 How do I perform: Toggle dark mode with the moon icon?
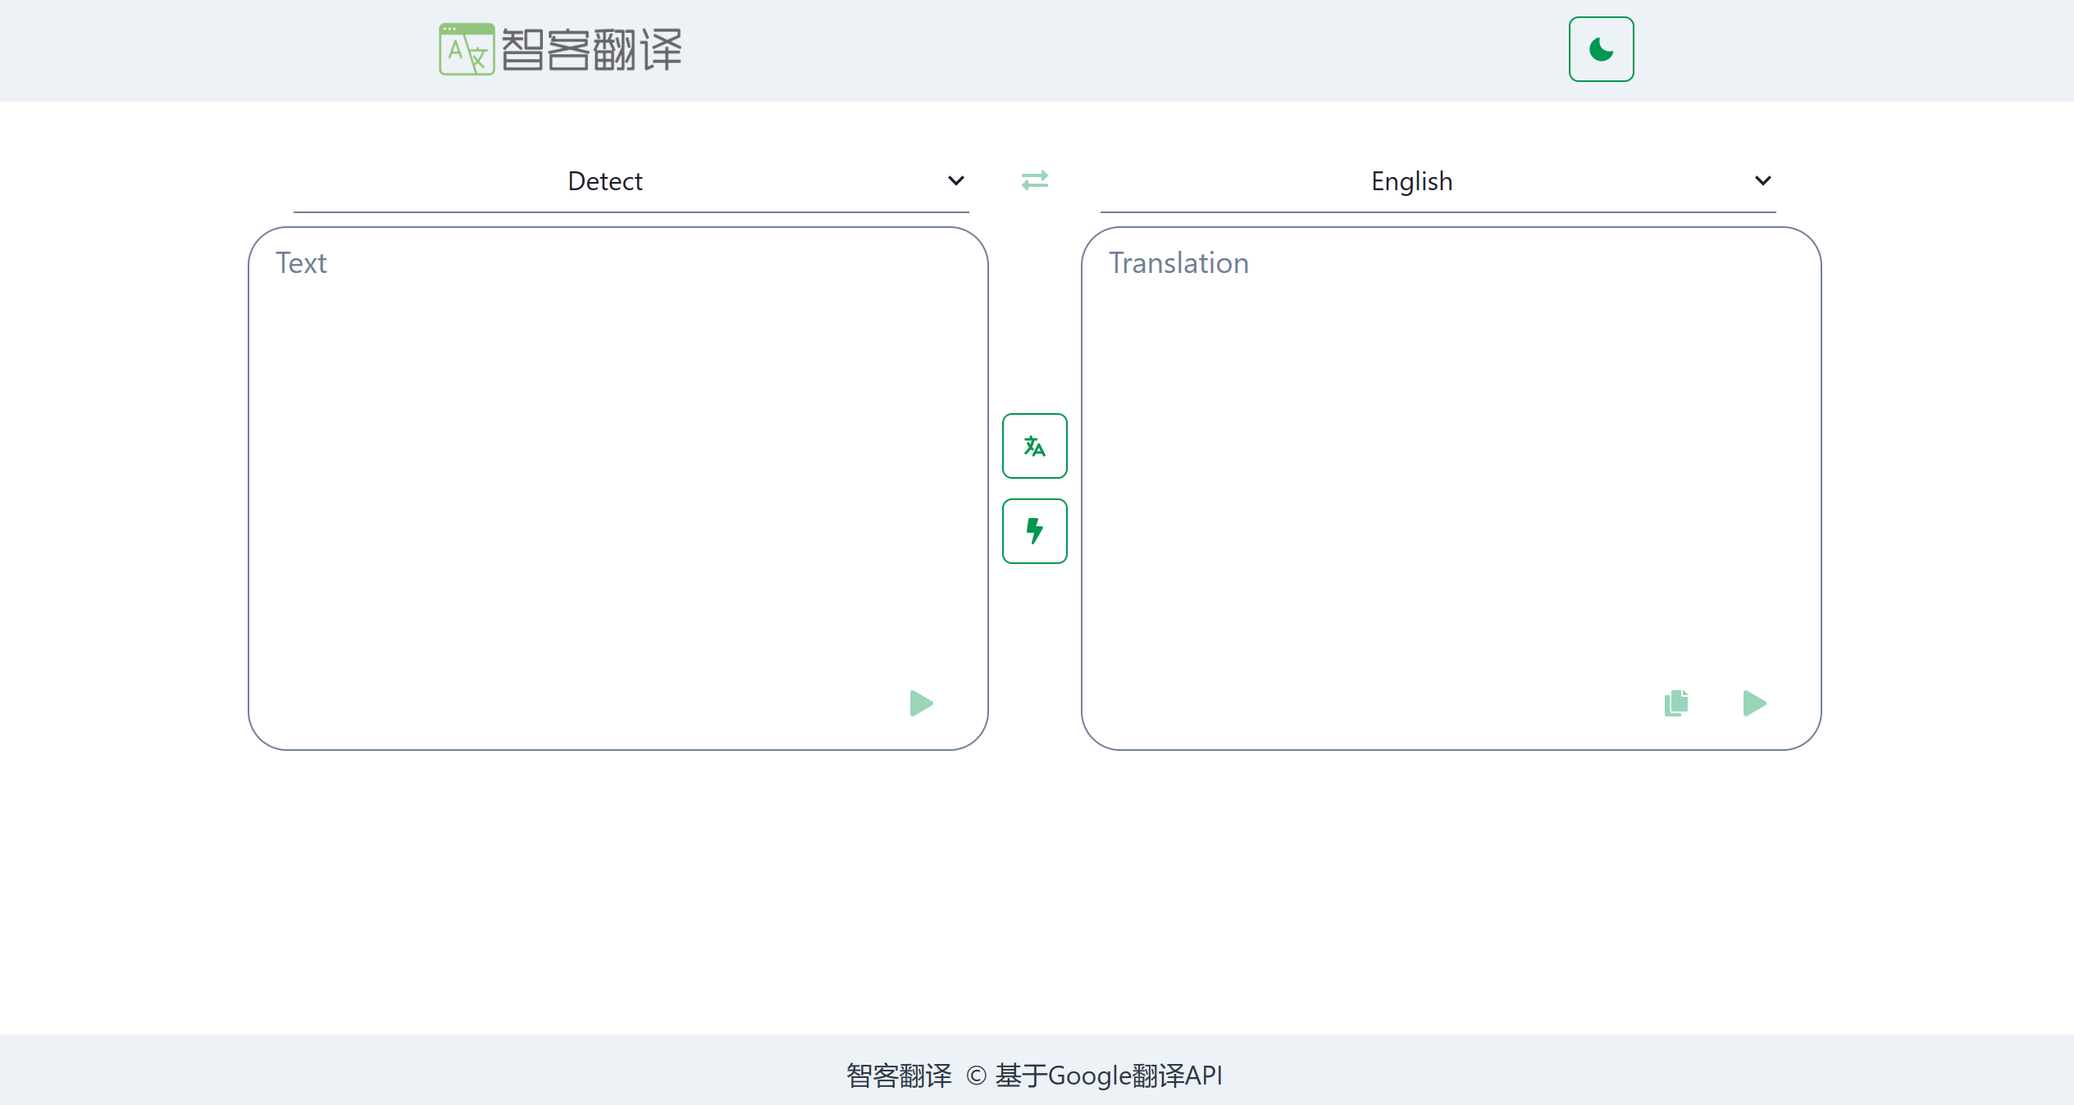tap(1600, 49)
